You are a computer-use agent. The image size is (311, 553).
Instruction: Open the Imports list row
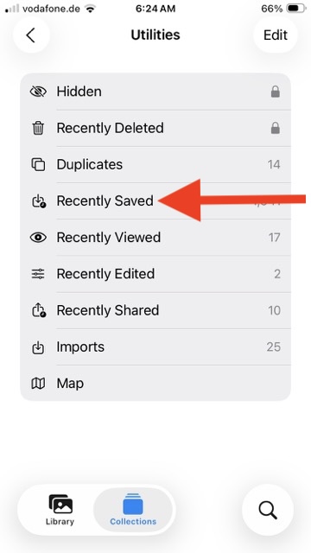tap(155, 347)
